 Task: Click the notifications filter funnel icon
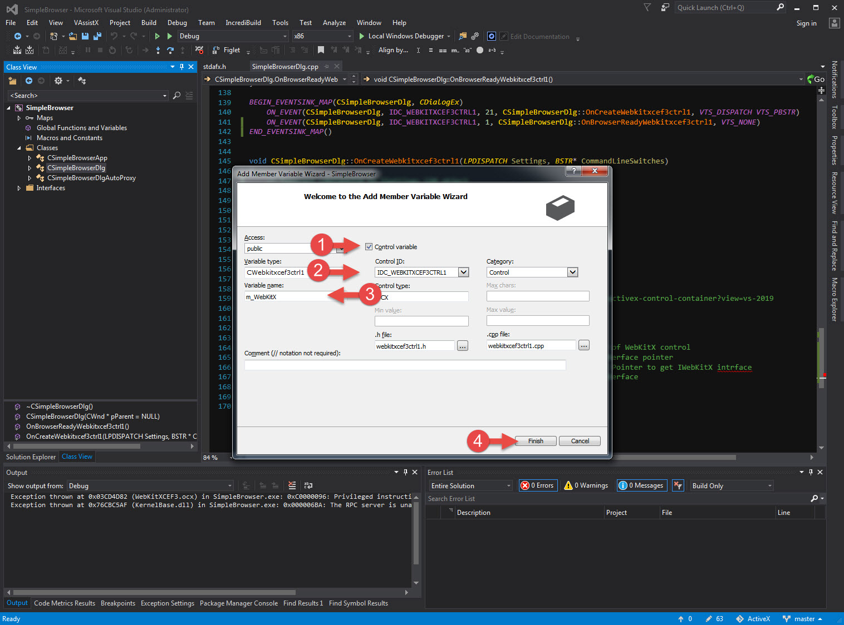(647, 7)
